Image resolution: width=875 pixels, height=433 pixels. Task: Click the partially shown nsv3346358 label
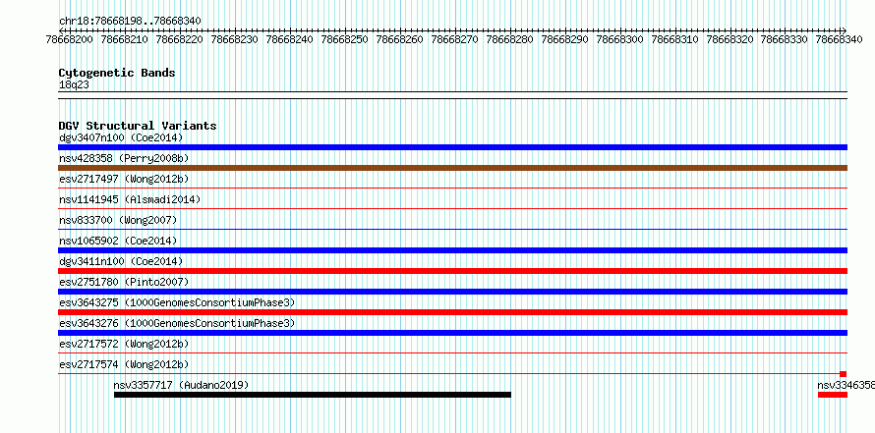(x=846, y=385)
